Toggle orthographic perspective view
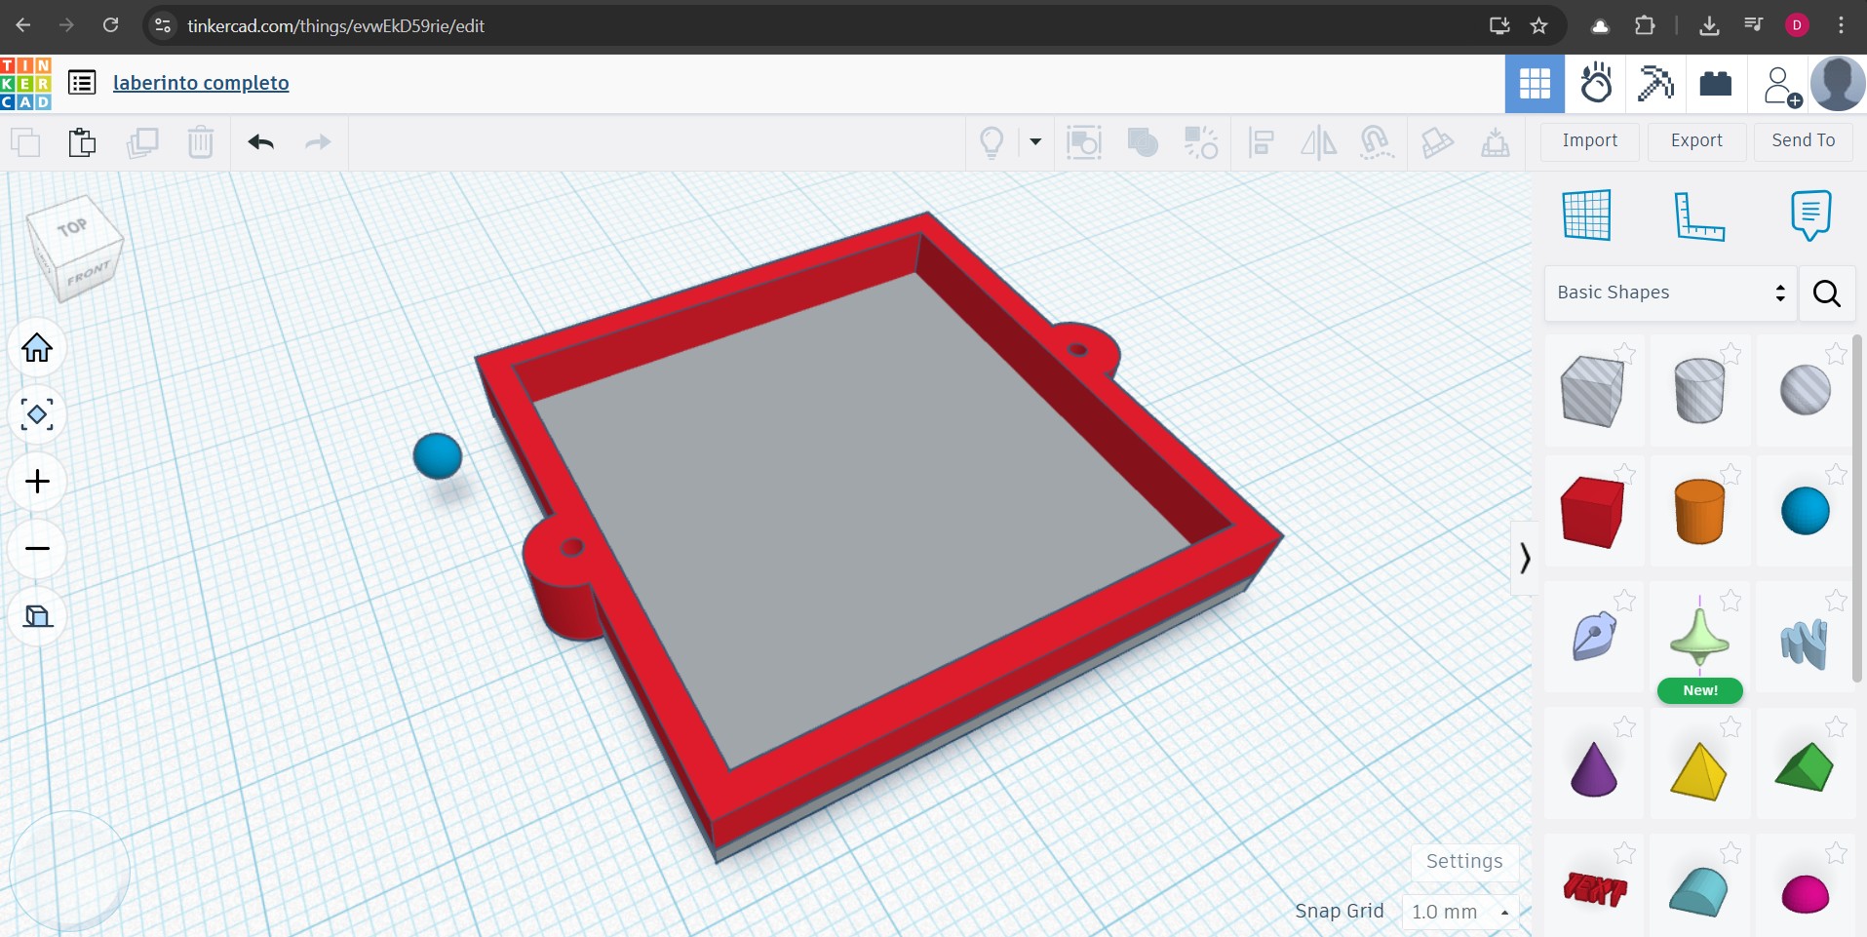This screenshot has height=937, width=1867. pos(37,616)
